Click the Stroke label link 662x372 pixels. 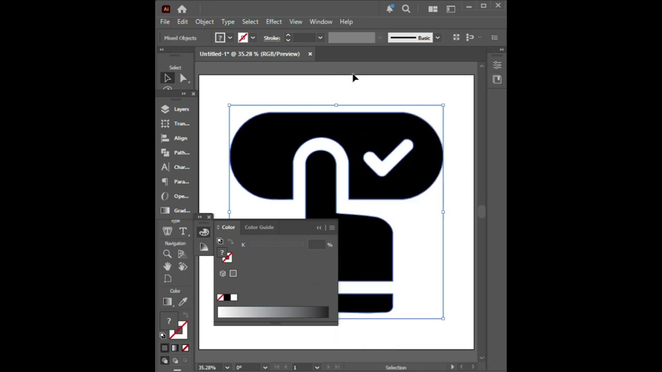(272, 38)
